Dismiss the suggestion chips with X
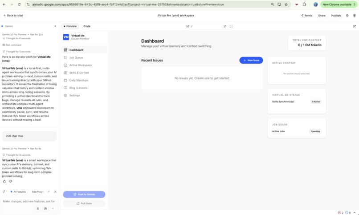This screenshot has width=359, height=215. click(55, 192)
